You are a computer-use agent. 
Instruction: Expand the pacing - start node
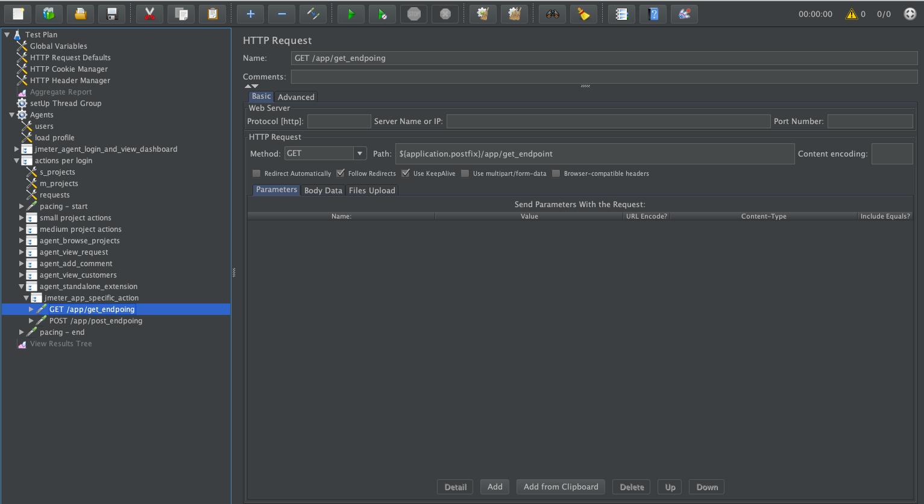click(x=22, y=206)
